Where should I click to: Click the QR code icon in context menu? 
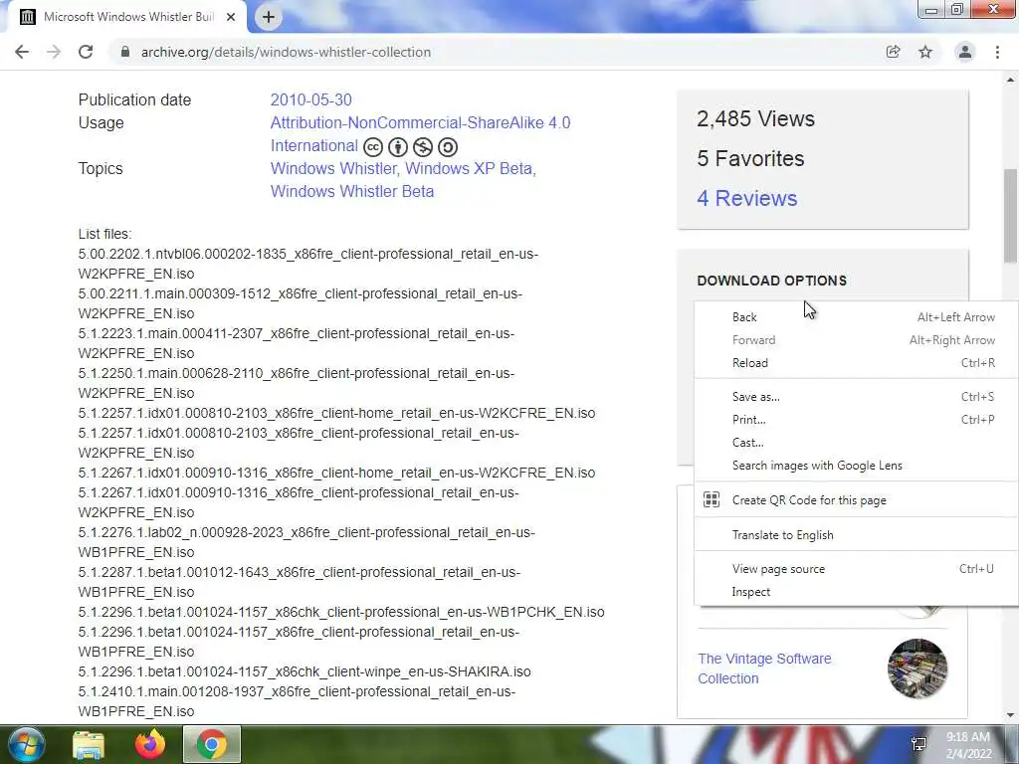coord(712,499)
